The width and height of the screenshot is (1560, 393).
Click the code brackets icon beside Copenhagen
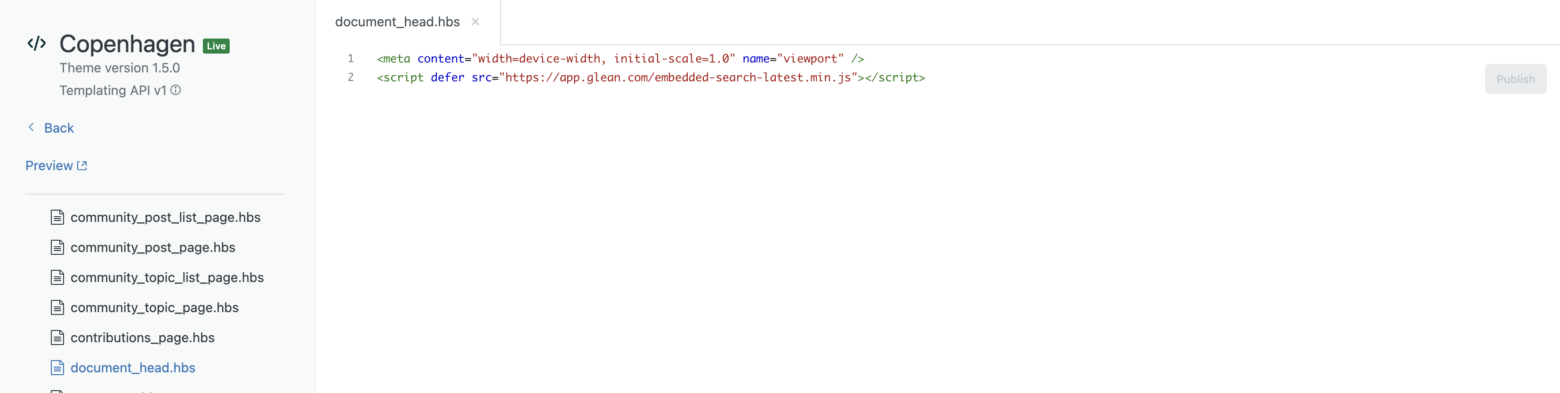(36, 43)
